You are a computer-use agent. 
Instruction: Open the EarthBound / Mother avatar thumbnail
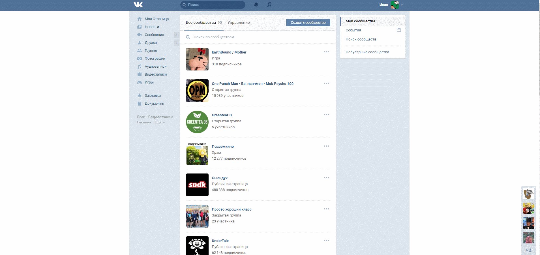click(x=197, y=59)
